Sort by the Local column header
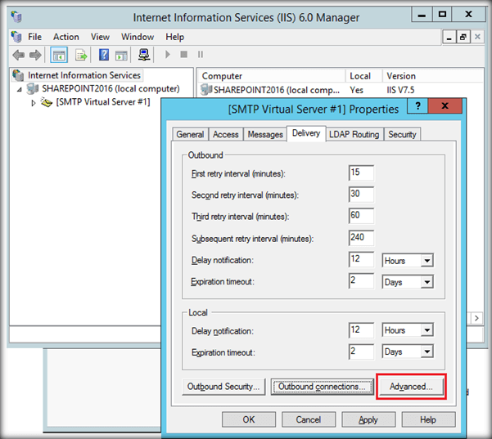This screenshot has height=439, width=492. pyautogui.click(x=364, y=76)
